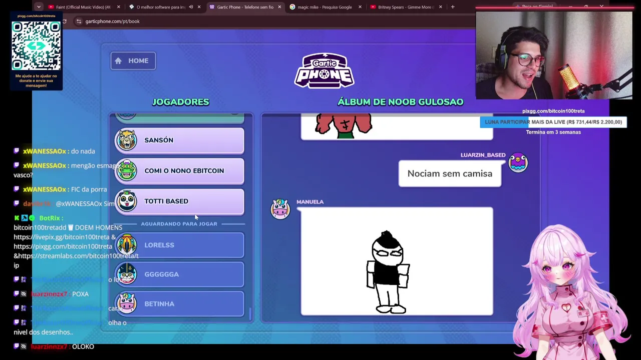Select waiting player LORELSS
The image size is (641, 360).
[x=179, y=245]
